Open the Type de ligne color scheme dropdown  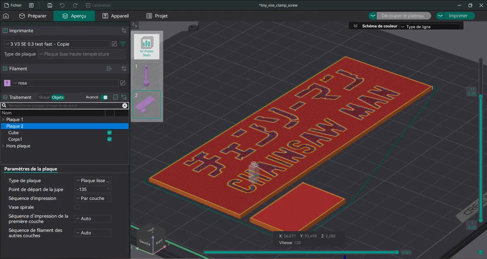click(429, 27)
